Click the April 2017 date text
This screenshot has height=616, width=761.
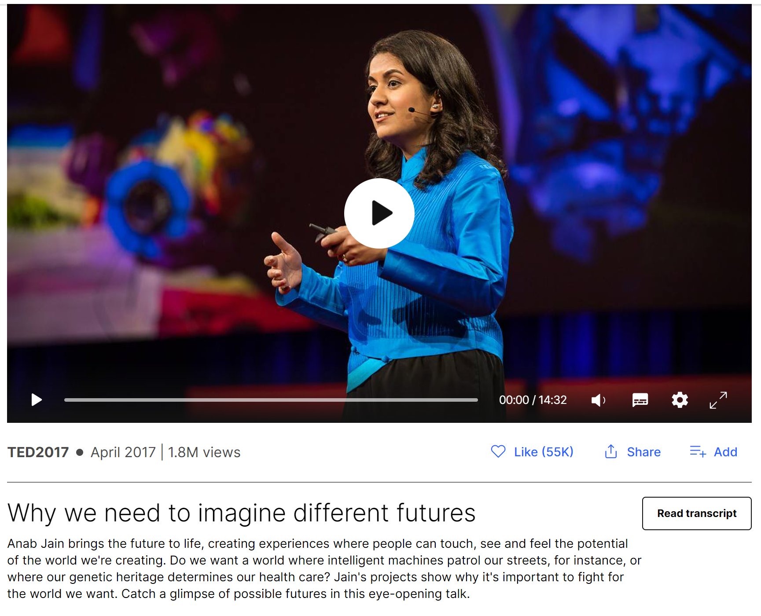click(x=123, y=452)
